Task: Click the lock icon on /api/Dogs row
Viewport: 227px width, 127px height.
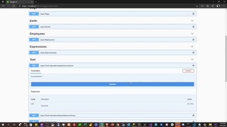Action: coord(193,14)
